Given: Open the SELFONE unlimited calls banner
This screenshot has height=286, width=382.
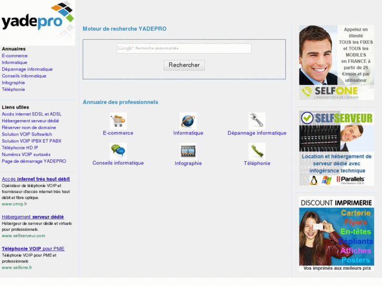Looking at the screenshot, I should pos(336,62).
